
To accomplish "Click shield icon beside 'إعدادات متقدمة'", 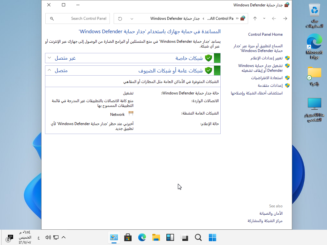I will pyautogui.click(x=287, y=85).
